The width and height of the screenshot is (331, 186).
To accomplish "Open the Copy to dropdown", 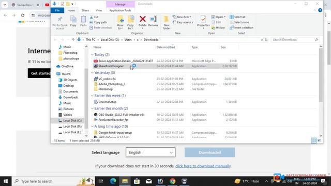I will tap(130, 23).
